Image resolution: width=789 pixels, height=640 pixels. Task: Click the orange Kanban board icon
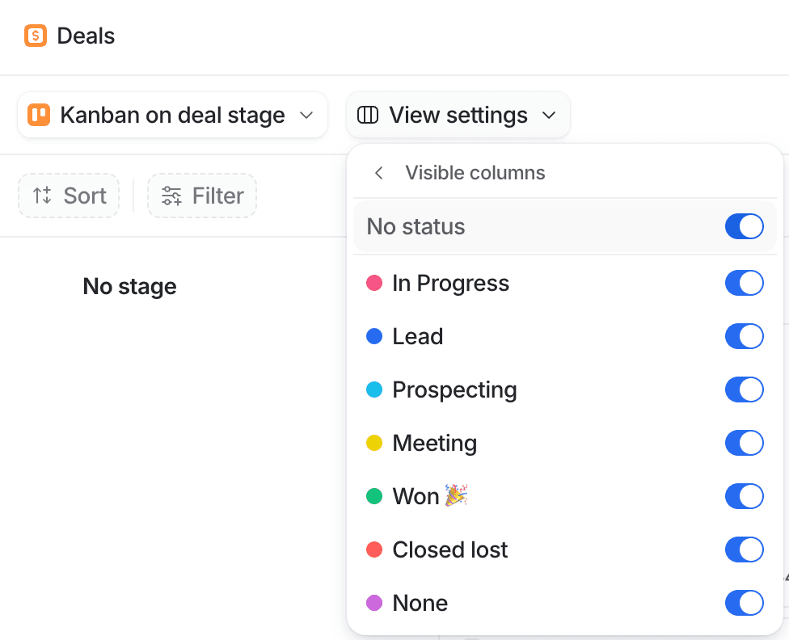39,116
